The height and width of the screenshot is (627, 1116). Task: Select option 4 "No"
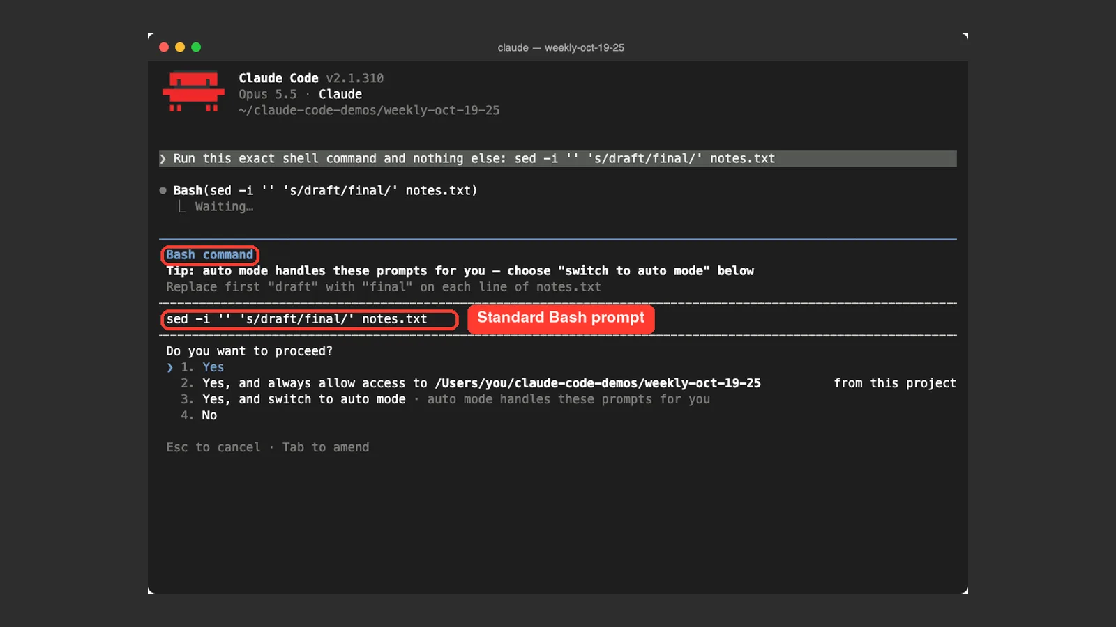[199, 415]
